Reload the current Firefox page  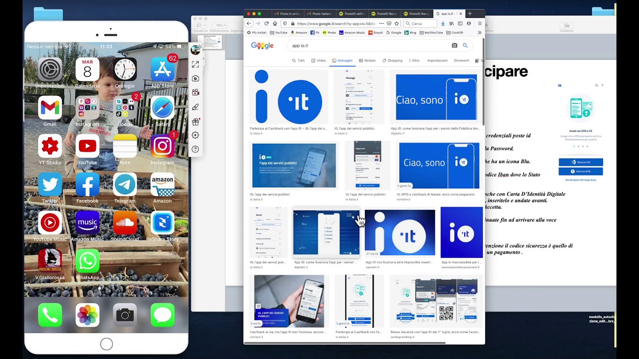click(267, 23)
